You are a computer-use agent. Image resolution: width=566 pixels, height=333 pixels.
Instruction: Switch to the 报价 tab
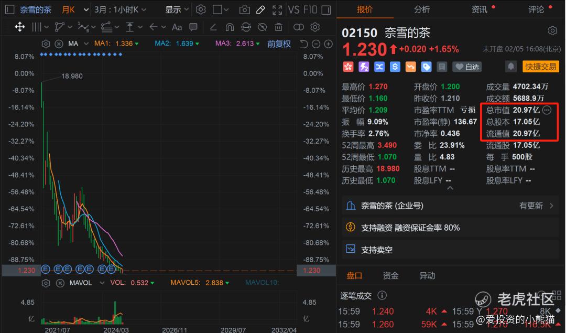(x=365, y=10)
